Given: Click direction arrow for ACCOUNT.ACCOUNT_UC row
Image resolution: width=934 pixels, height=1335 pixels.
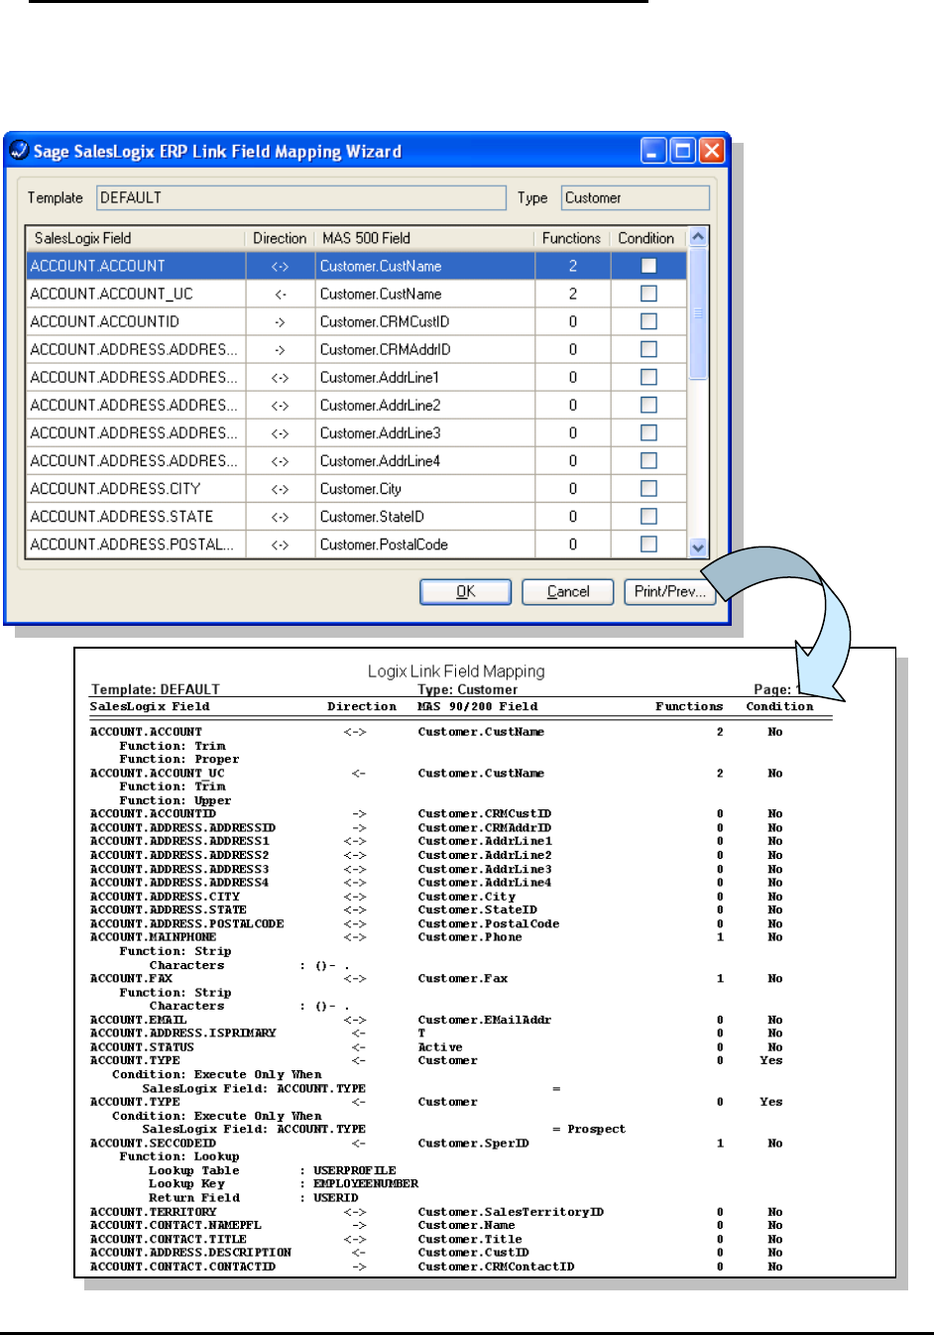Looking at the screenshot, I should [280, 294].
